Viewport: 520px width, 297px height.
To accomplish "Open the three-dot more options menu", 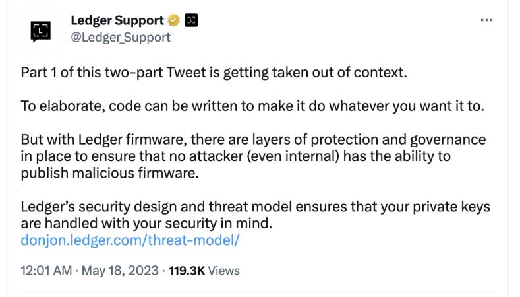I will coord(486,20).
